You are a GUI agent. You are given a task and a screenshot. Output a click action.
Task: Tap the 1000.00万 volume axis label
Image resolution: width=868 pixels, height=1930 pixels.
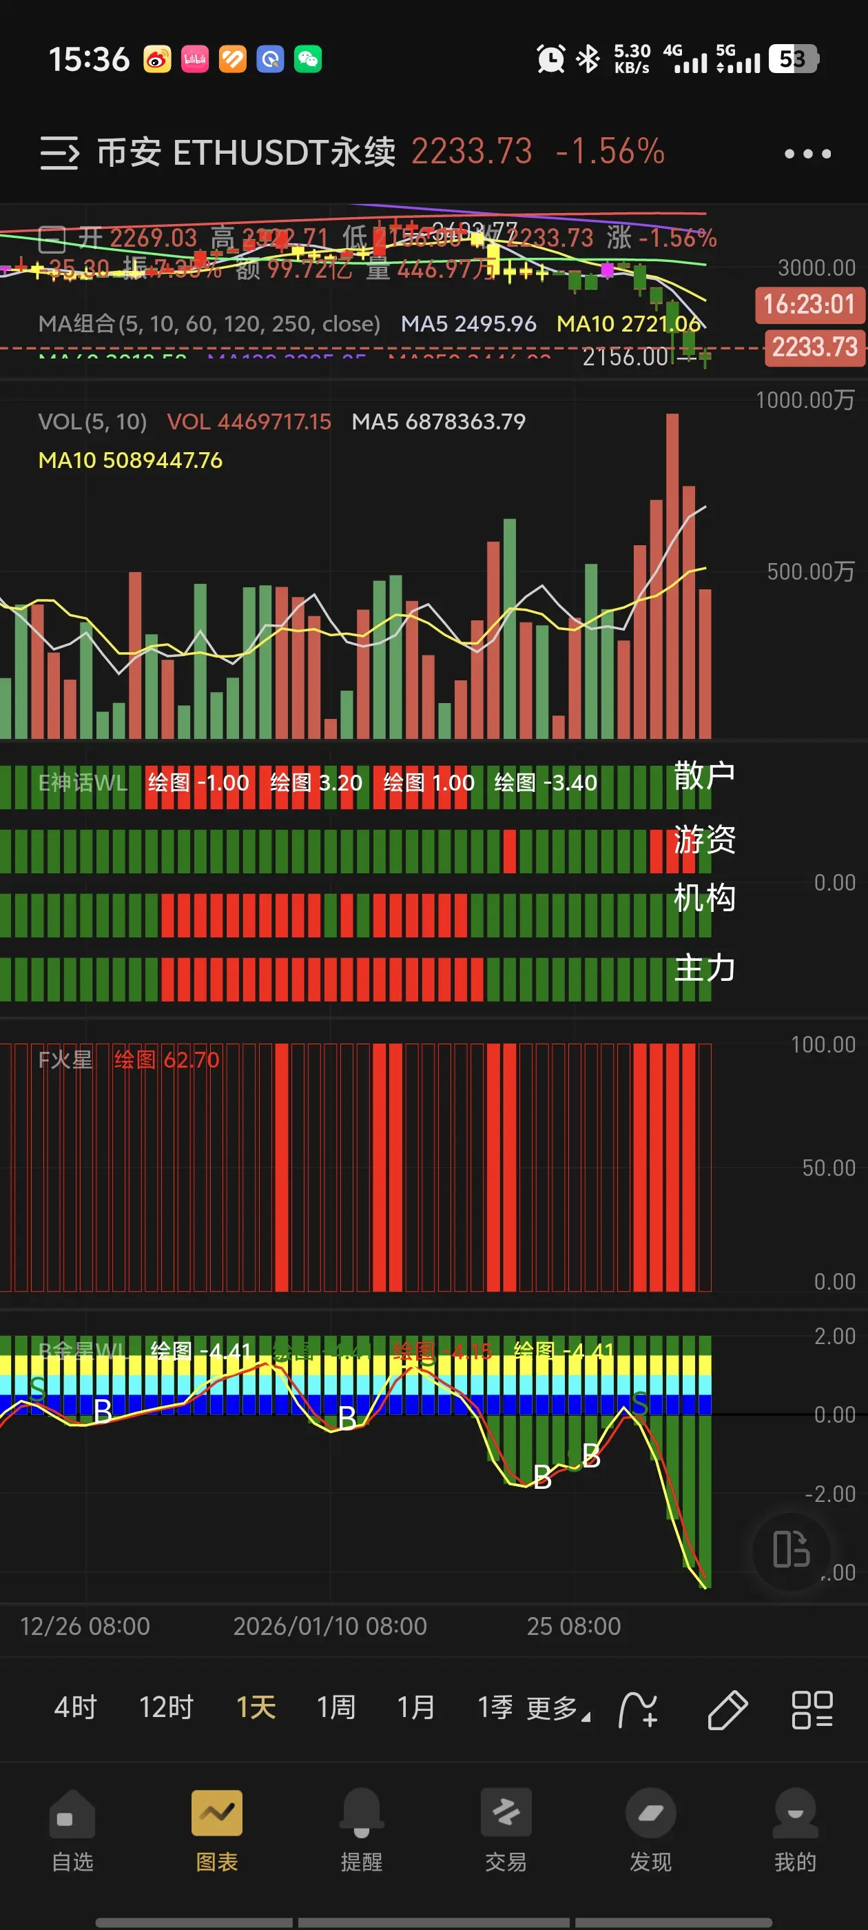(x=805, y=400)
